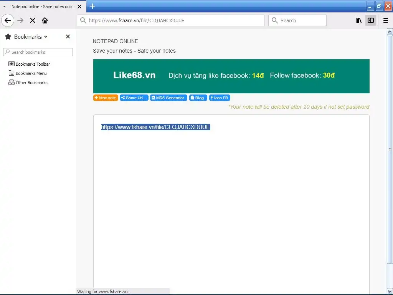Focus the Search bookmarks field
This screenshot has height=295, width=393.
[x=38, y=52]
